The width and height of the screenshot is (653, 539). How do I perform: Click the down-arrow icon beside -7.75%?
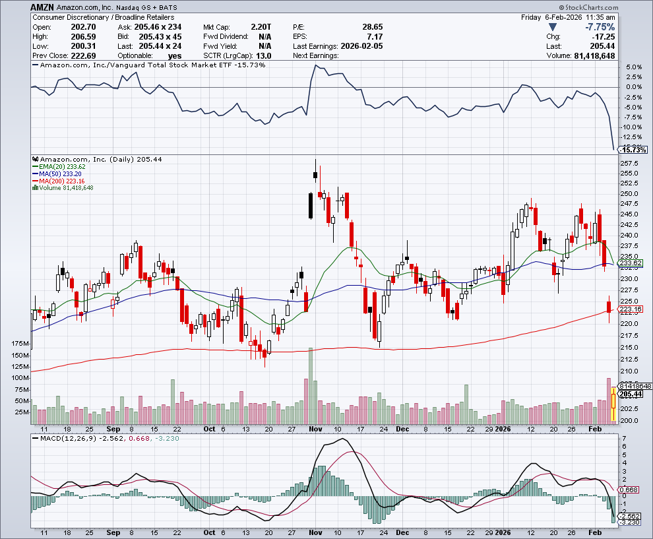[552, 27]
